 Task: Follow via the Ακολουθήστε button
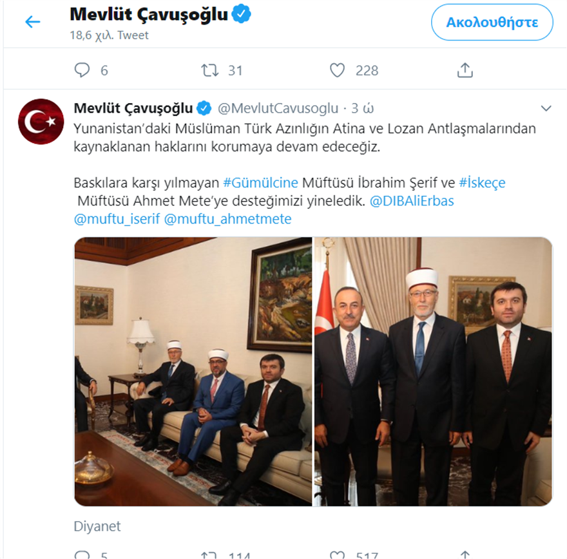click(x=492, y=23)
